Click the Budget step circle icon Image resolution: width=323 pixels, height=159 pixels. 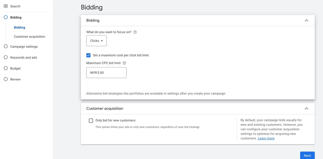(x=6, y=68)
